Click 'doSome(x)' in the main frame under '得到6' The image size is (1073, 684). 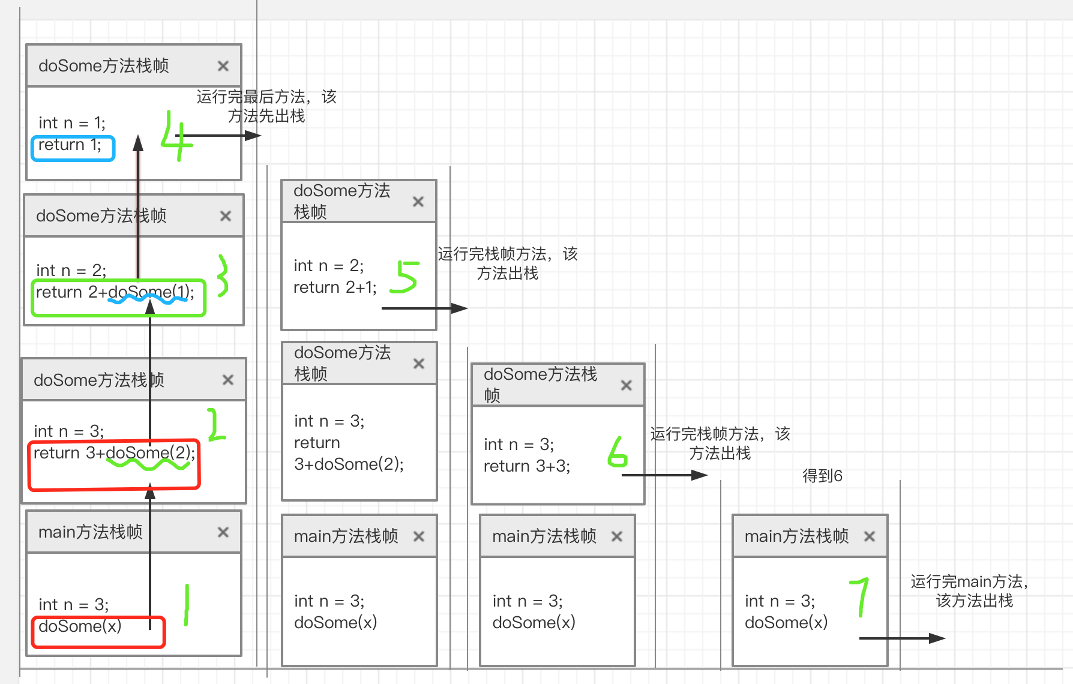point(786,623)
